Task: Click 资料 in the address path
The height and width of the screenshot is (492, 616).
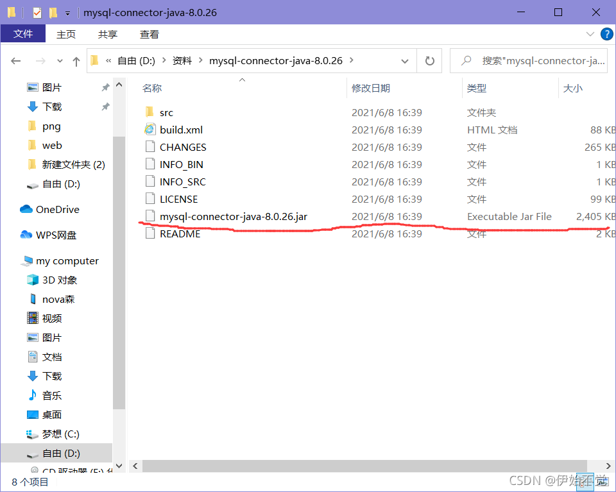Action: pyautogui.click(x=182, y=61)
